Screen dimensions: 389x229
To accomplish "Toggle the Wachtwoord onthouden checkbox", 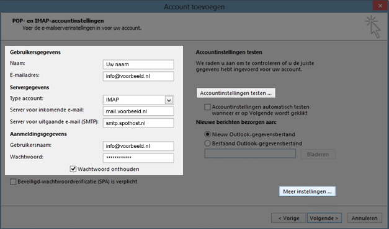I will pos(73,169).
